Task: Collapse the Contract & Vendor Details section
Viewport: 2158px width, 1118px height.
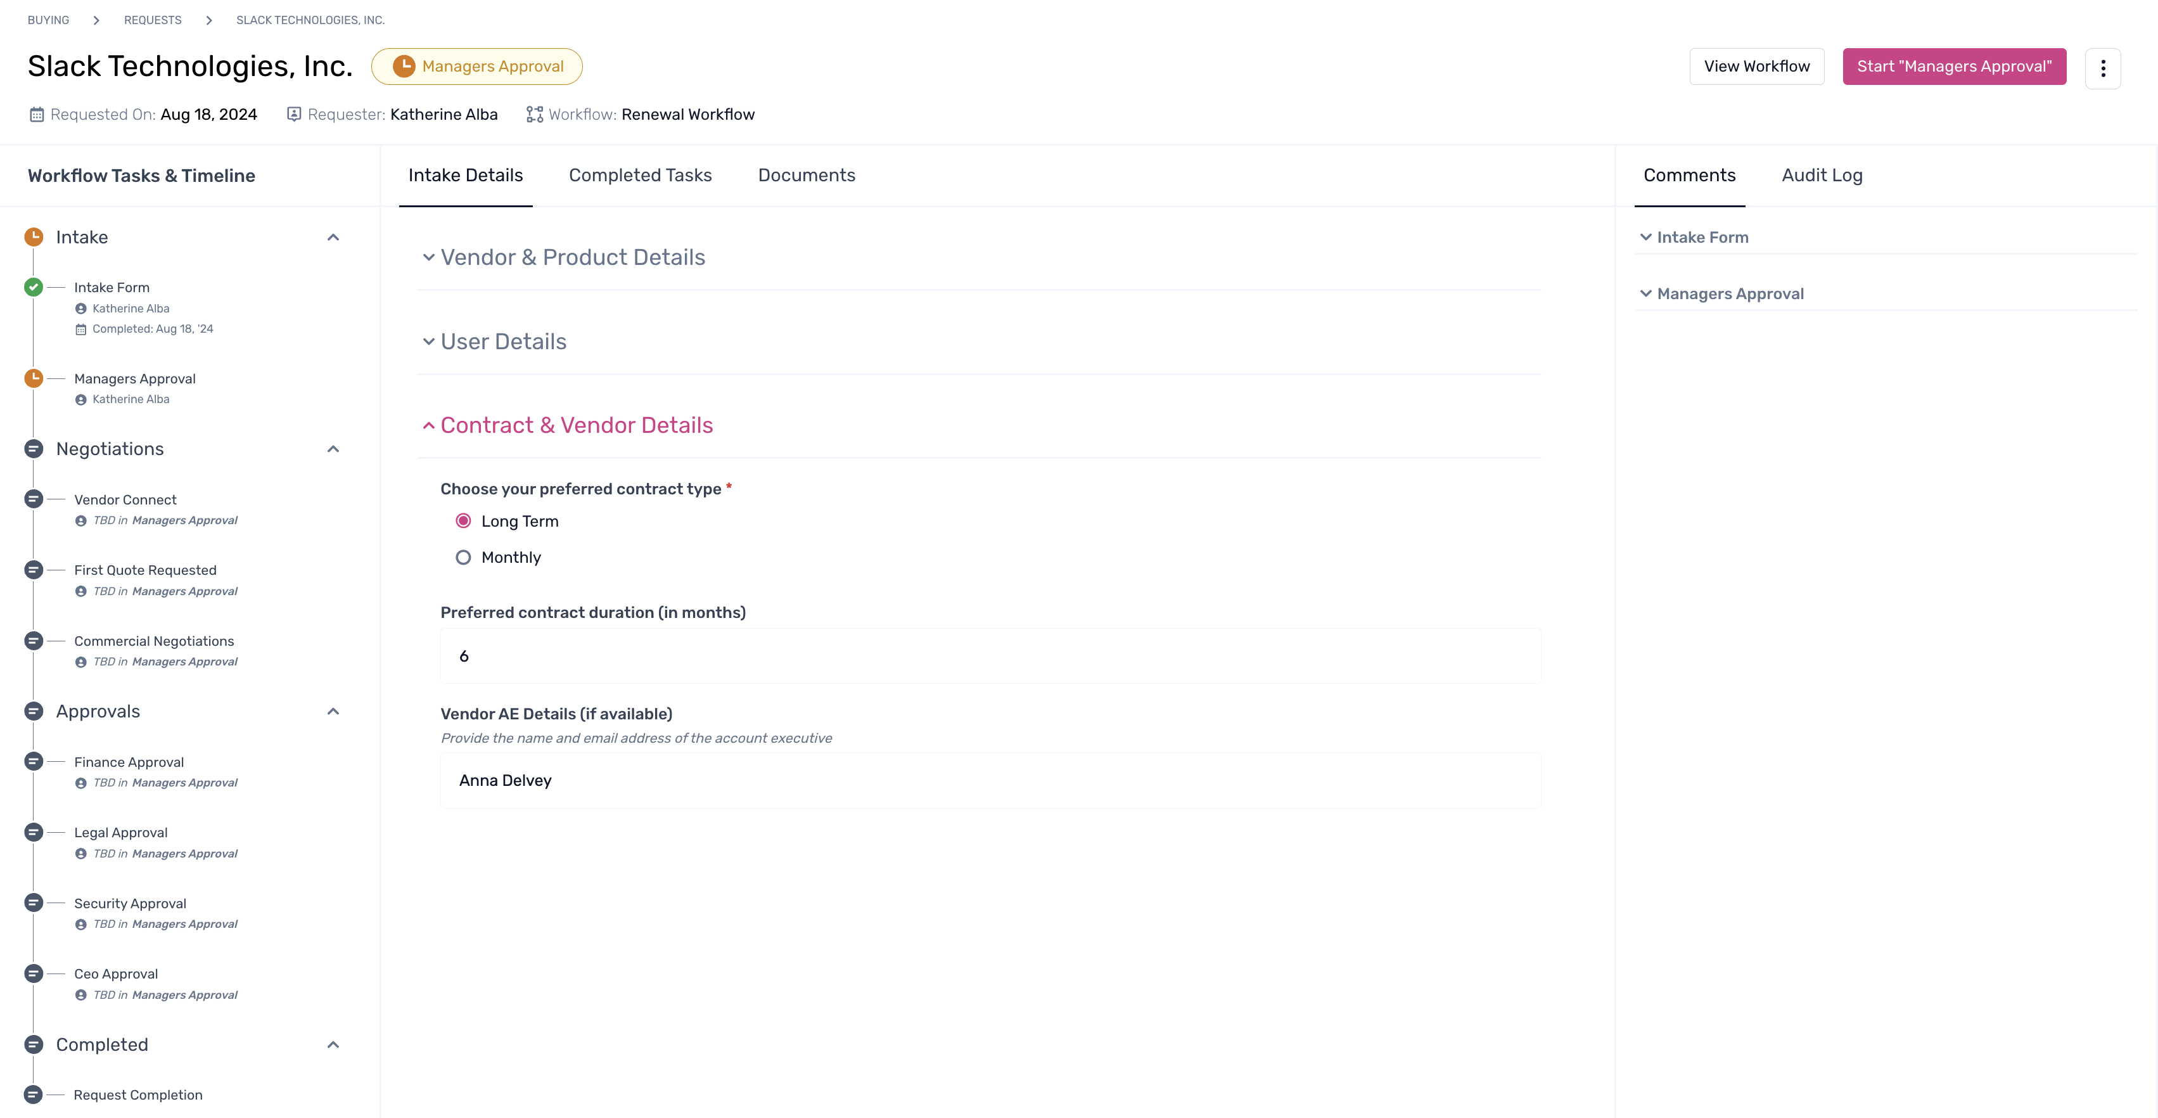Action: point(567,426)
